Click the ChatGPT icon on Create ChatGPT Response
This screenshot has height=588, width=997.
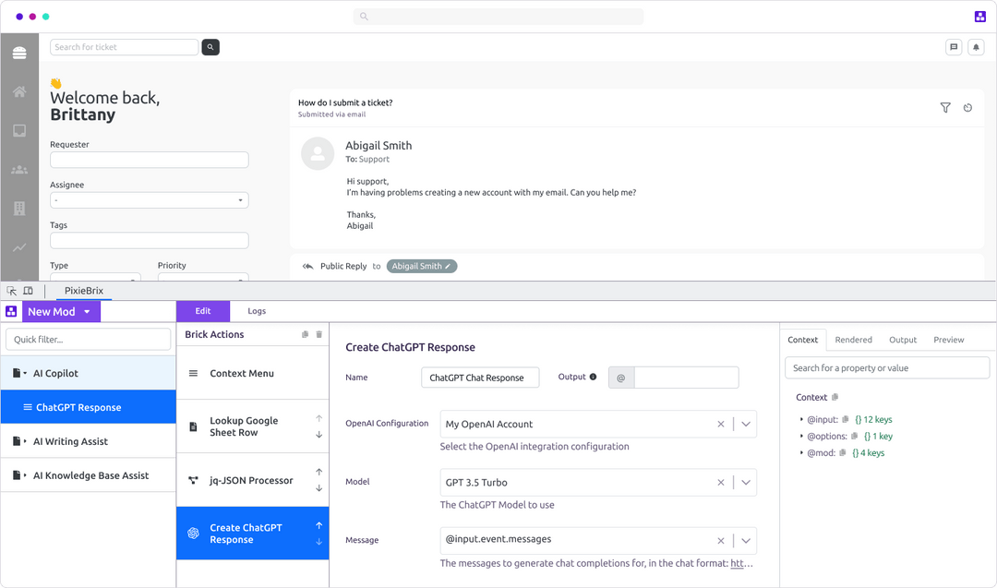193,533
